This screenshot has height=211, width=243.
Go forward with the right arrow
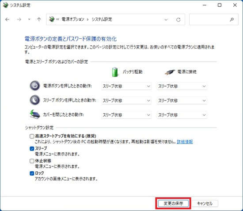pos(19,19)
